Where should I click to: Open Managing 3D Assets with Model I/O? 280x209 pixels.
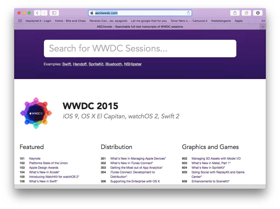point(216,158)
